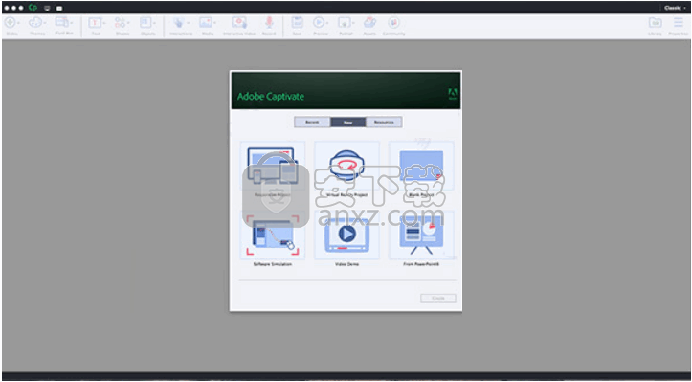Click the Adobe logo in dialog header
Viewport: 692px width, 382px height.
pyautogui.click(x=453, y=94)
